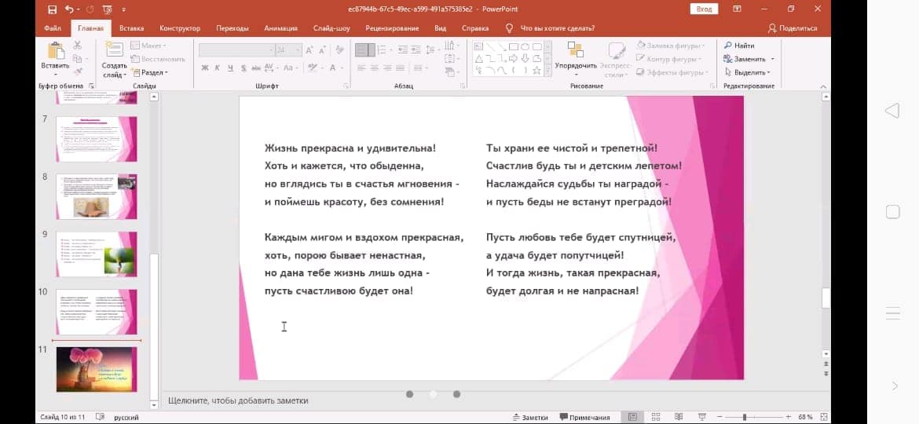Click the Вход sign-in button

pyautogui.click(x=704, y=9)
